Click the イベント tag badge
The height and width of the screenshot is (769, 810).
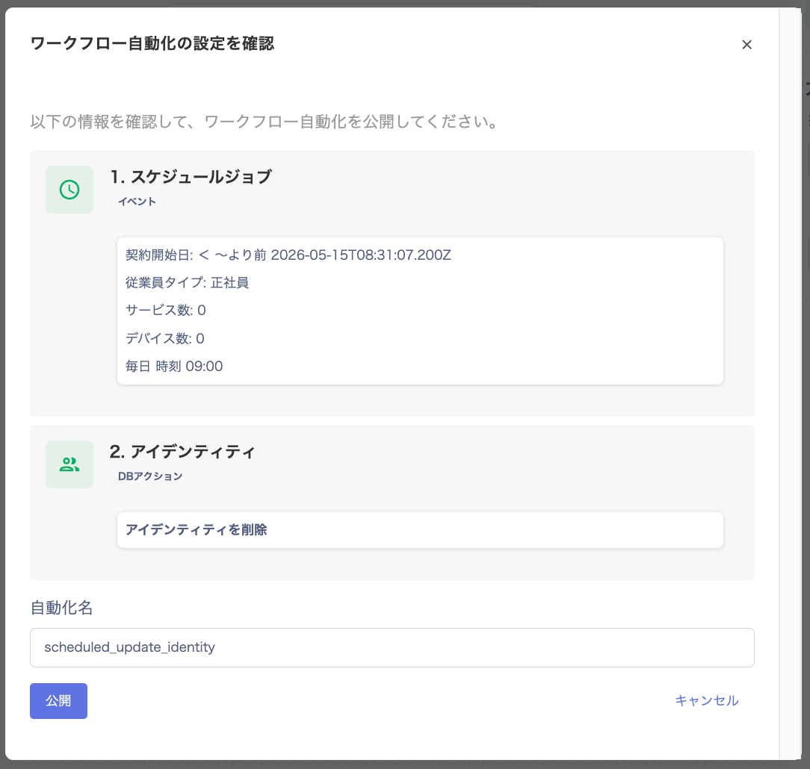[137, 202]
